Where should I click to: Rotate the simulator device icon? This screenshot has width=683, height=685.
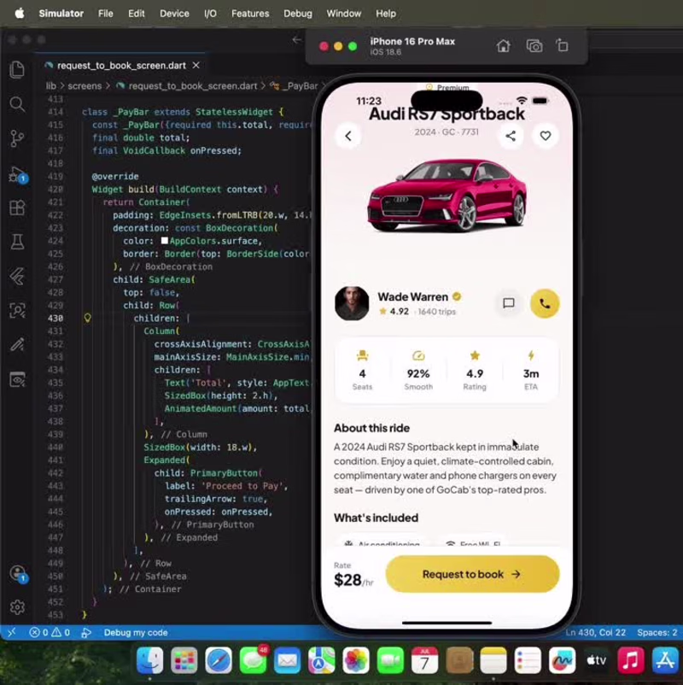tap(563, 45)
